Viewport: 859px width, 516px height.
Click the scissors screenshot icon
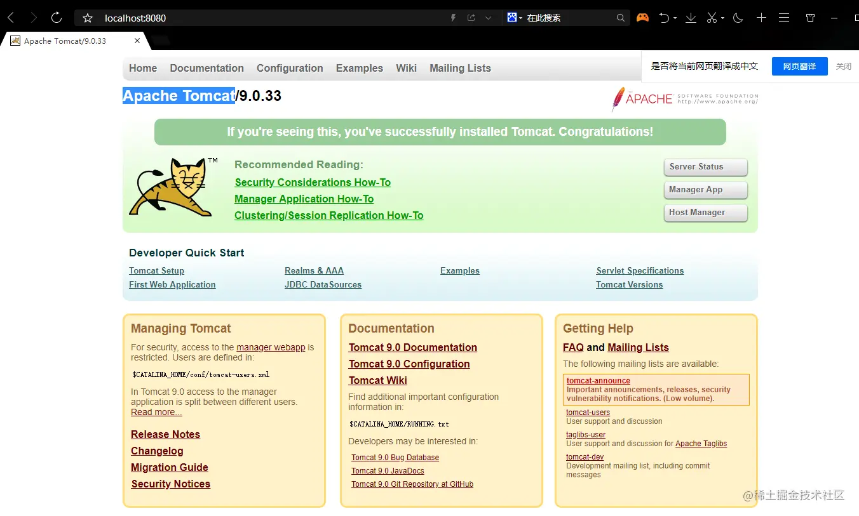coord(712,18)
